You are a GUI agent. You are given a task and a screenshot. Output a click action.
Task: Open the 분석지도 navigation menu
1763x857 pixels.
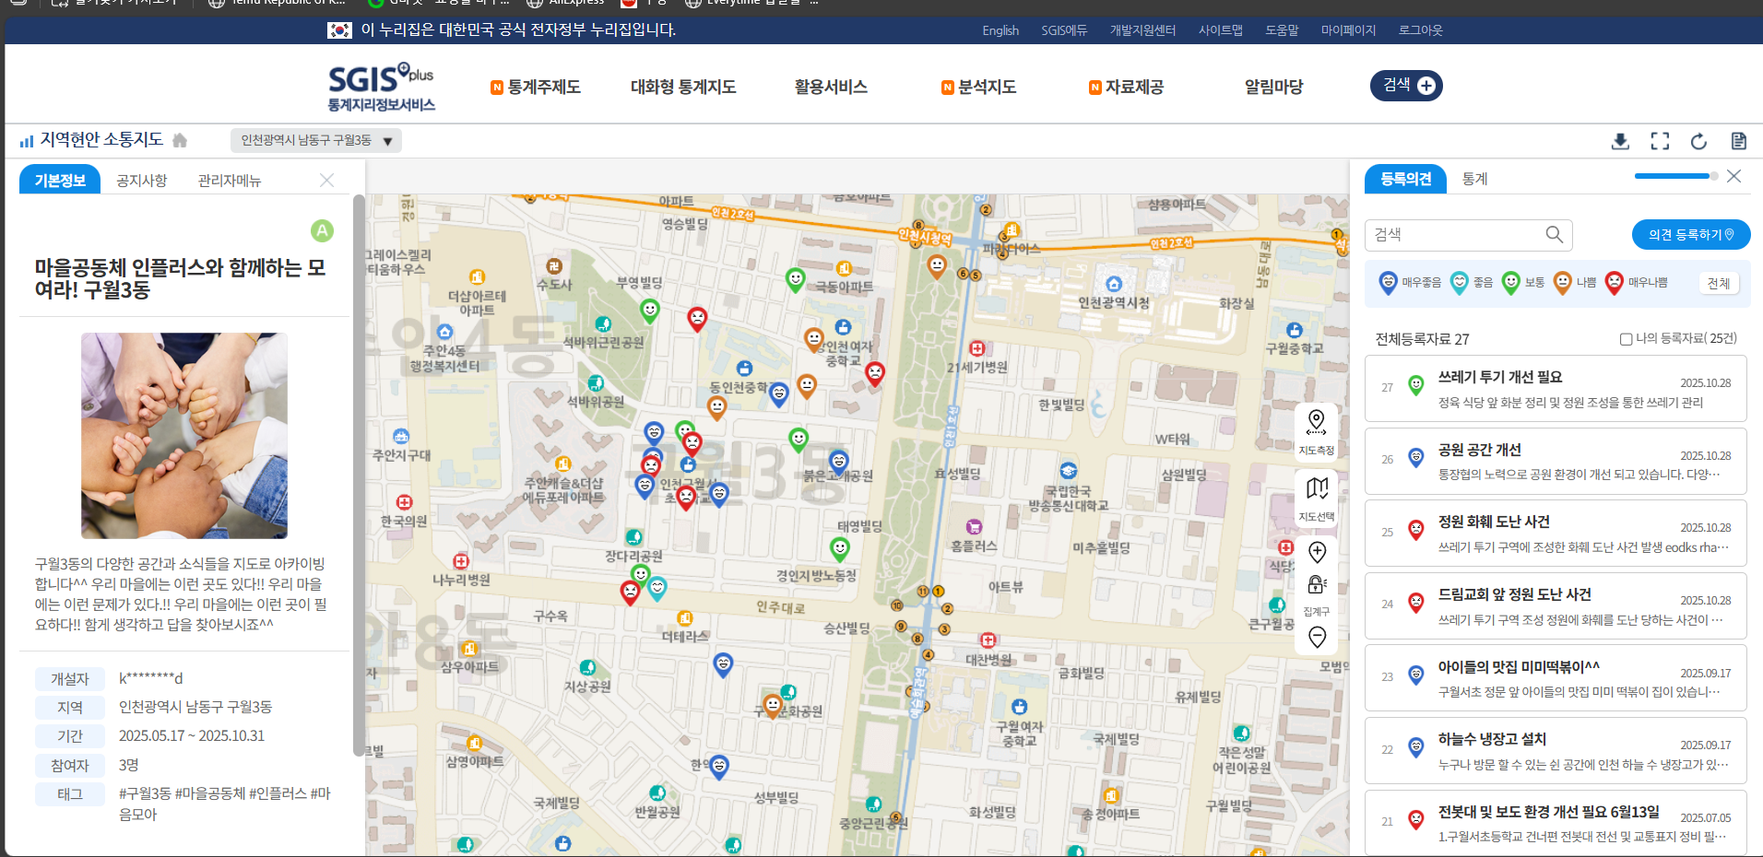pos(986,87)
